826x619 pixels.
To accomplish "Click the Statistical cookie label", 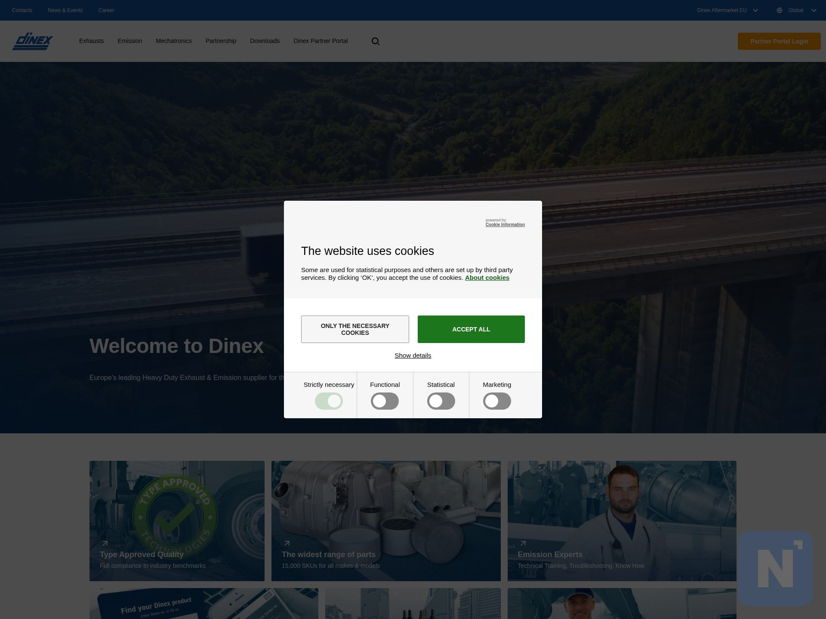I will 441,385.
